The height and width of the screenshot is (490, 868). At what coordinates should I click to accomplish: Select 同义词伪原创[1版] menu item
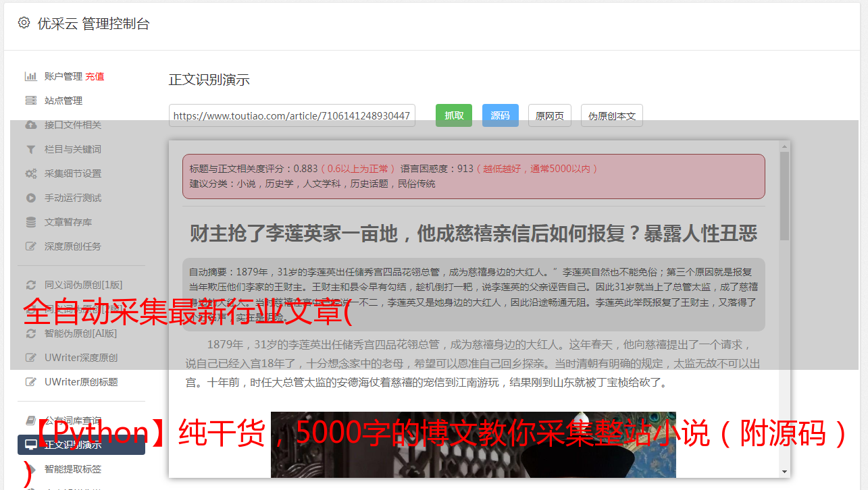pos(84,285)
